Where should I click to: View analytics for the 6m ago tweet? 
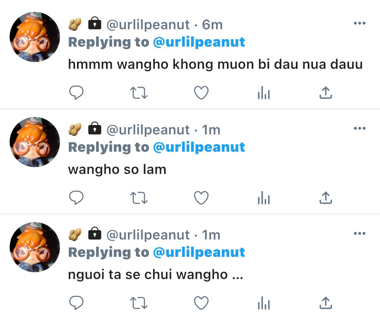coord(264,93)
